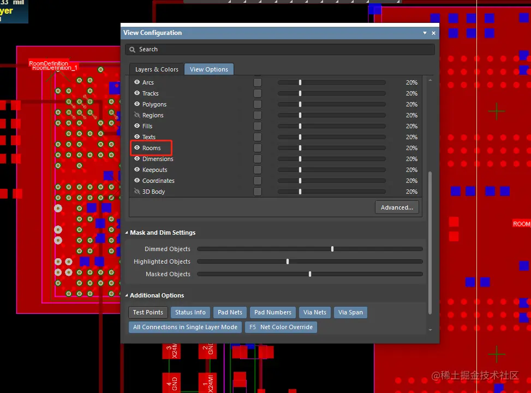Adjust the Masked Objects slider
Image resolution: width=531 pixels, height=393 pixels.
click(x=310, y=274)
